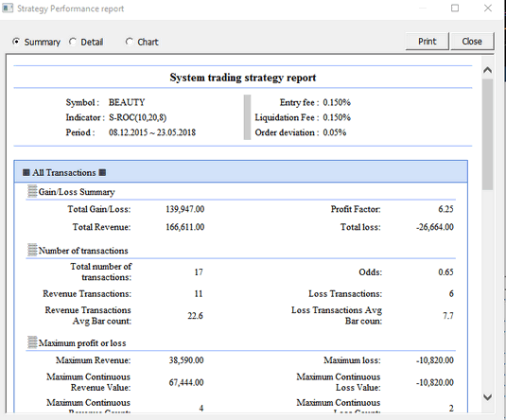The height and width of the screenshot is (420, 506).
Task: Click the Total loss value -26,664.00
Action: (435, 227)
